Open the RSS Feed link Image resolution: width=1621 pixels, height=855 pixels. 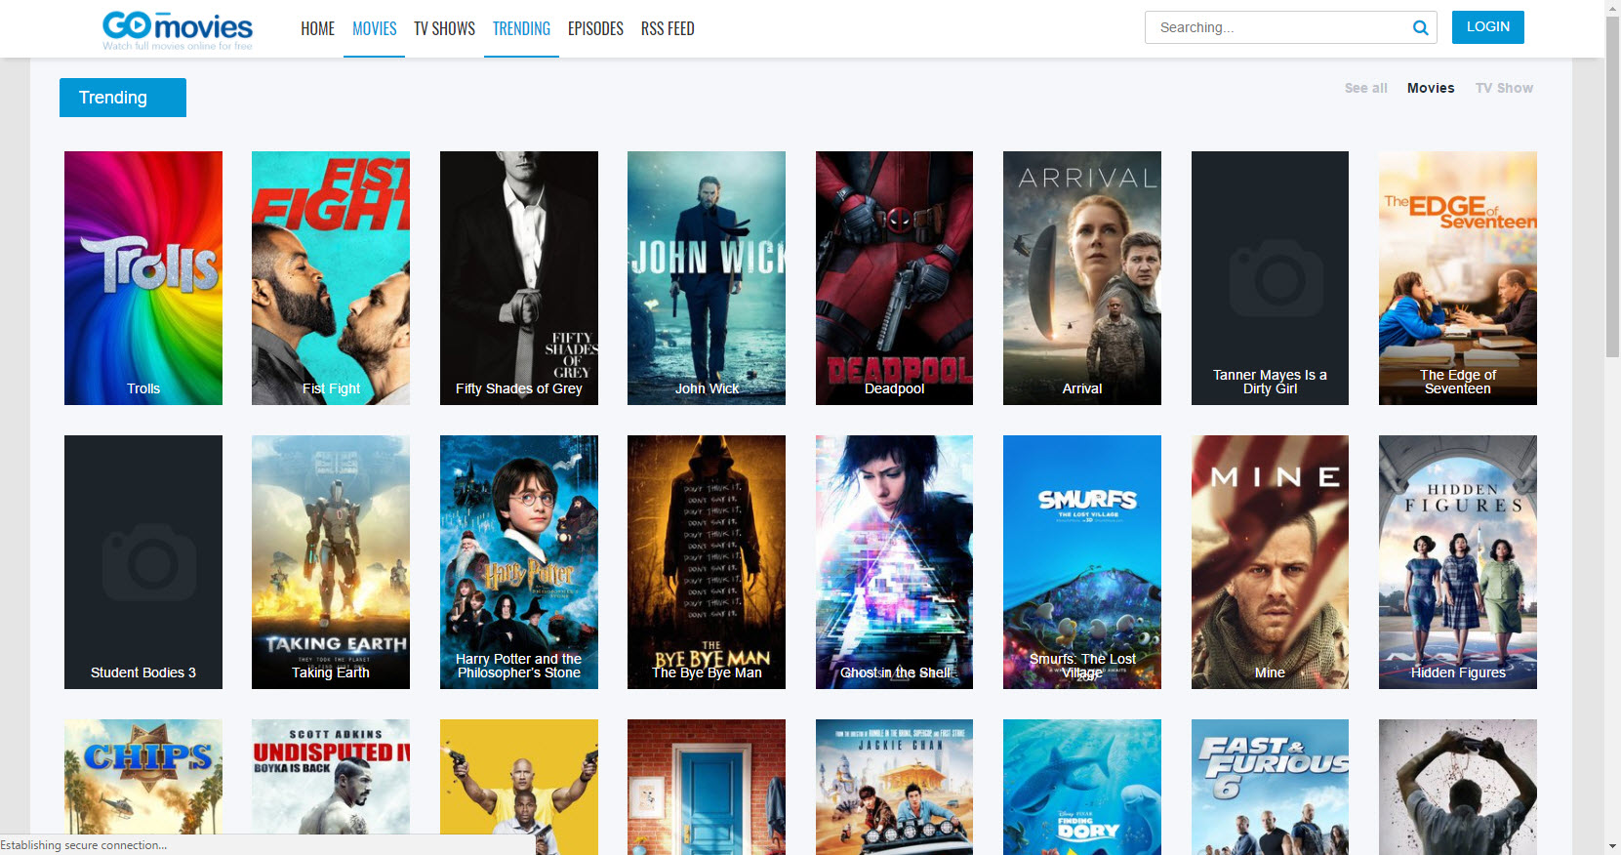(x=668, y=29)
